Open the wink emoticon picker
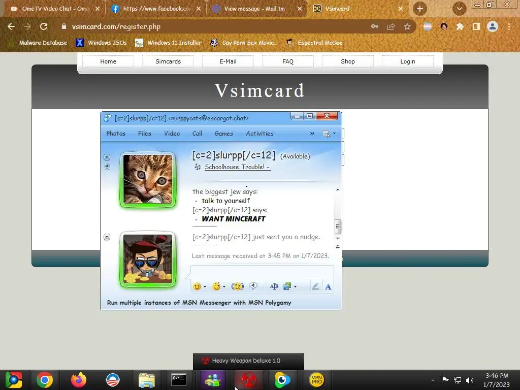The height and width of the screenshot is (390, 520). [216, 286]
